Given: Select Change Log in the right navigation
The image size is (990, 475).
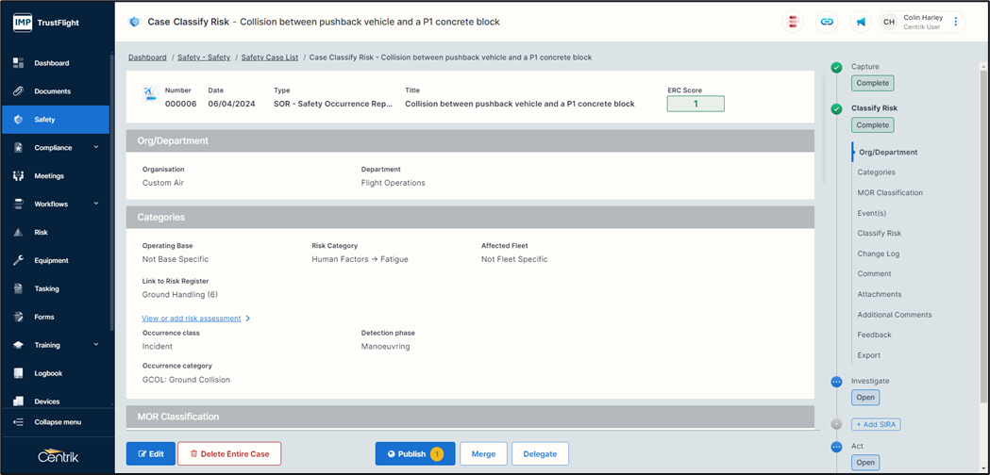Looking at the screenshot, I should click(878, 254).
